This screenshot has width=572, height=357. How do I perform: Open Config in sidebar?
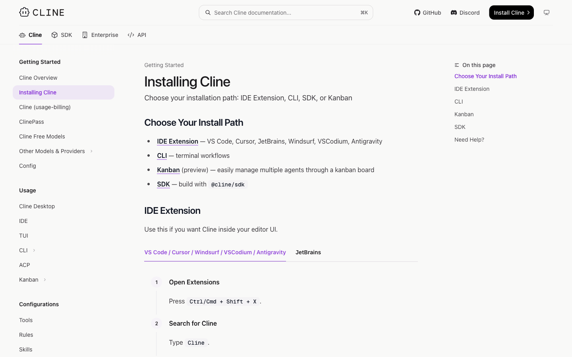coord(27,166)
